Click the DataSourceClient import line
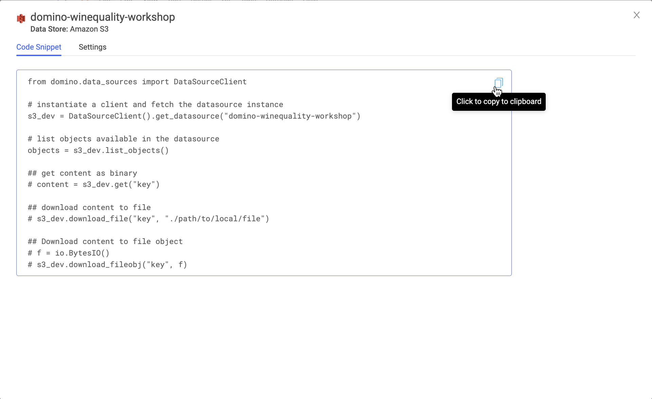The width and height of the screenshot is (652, 399). pos(137,82)
